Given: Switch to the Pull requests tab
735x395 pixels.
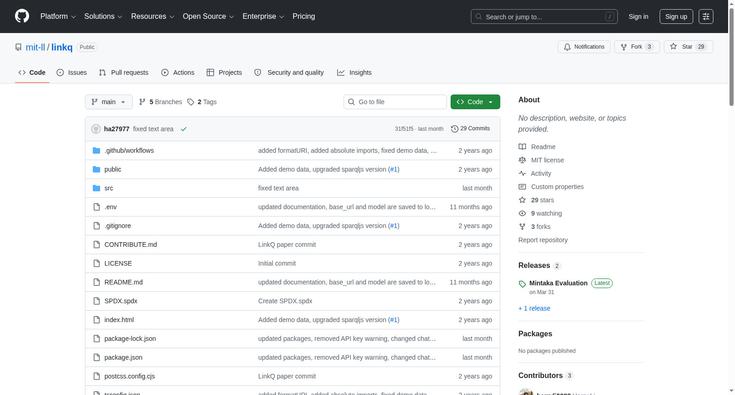Looking at the screenshot, I should coord(124,72).
